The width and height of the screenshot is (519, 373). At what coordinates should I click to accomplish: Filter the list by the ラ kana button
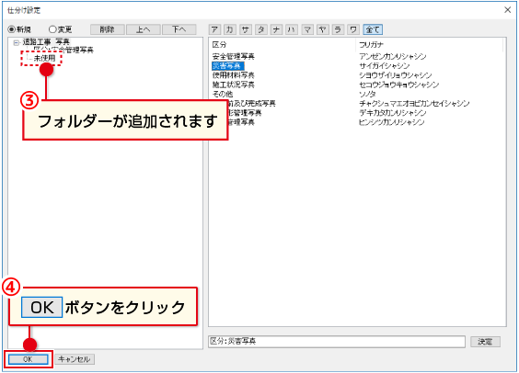coord(338,29)
